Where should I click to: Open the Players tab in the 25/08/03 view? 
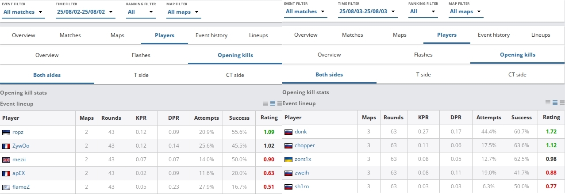coord(447,35)
